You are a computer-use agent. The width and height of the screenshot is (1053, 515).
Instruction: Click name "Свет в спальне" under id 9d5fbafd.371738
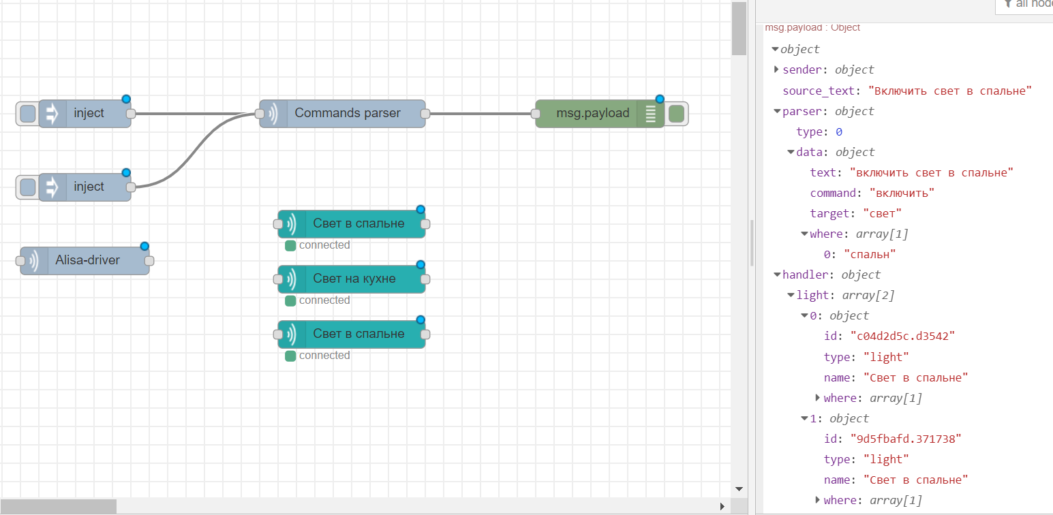915,480
